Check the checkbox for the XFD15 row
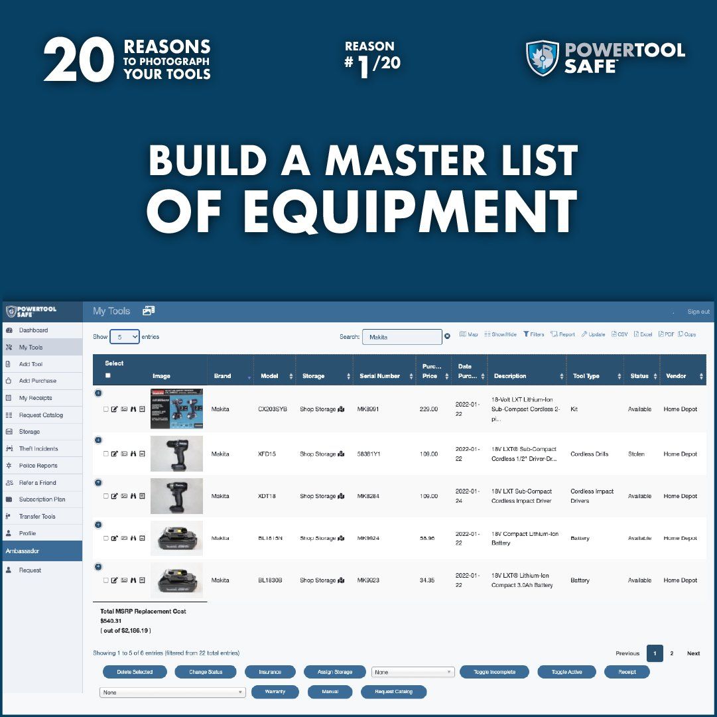Screen dimensions: 717x717 106,454
